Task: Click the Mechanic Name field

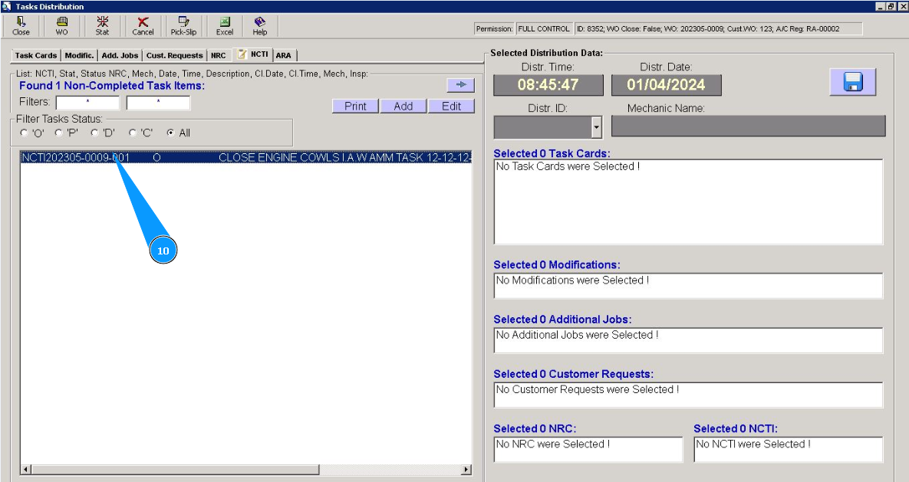Action: [749, 126]
